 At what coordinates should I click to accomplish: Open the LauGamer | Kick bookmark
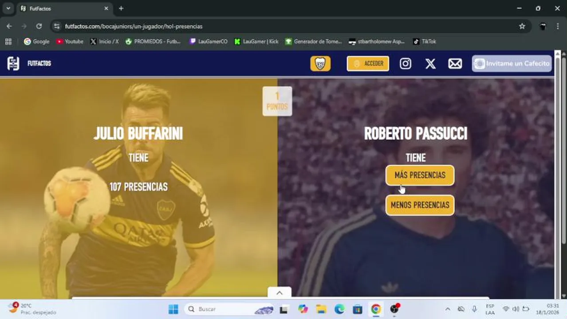pos(256,41)
